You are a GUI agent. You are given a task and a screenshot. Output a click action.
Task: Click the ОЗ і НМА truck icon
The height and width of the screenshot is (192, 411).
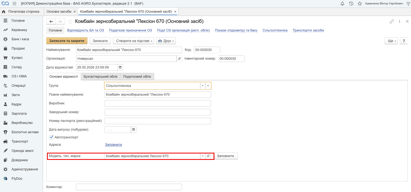pyautogui.click(x=5, y=76)
